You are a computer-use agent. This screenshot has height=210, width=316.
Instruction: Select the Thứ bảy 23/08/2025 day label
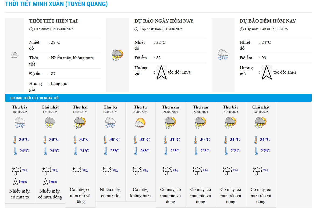coord(231,107)
